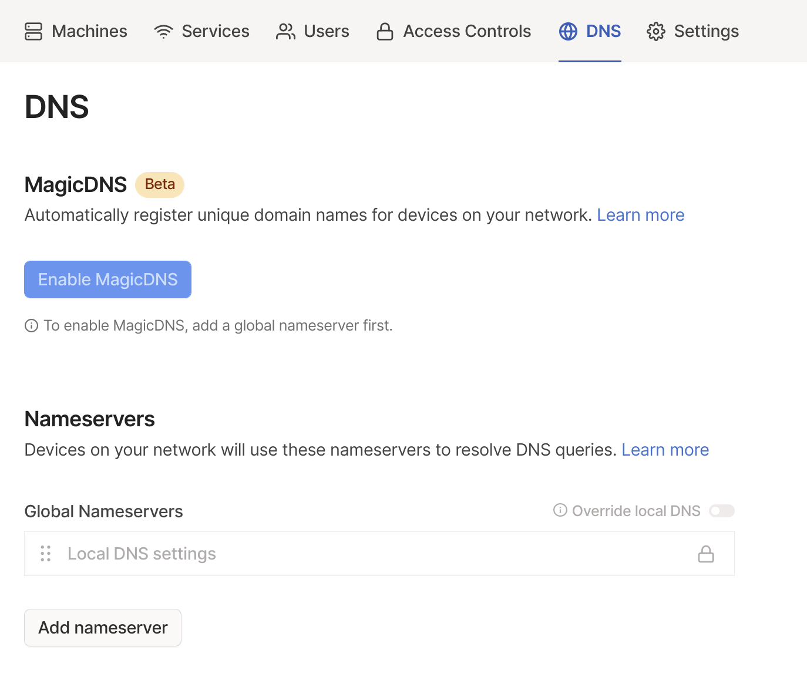The height and width of the screenshot is (684, 807).
Task: Click 'To enable MagicDNS, add a global nameserver first' text
Action: (x=218, y=325)
